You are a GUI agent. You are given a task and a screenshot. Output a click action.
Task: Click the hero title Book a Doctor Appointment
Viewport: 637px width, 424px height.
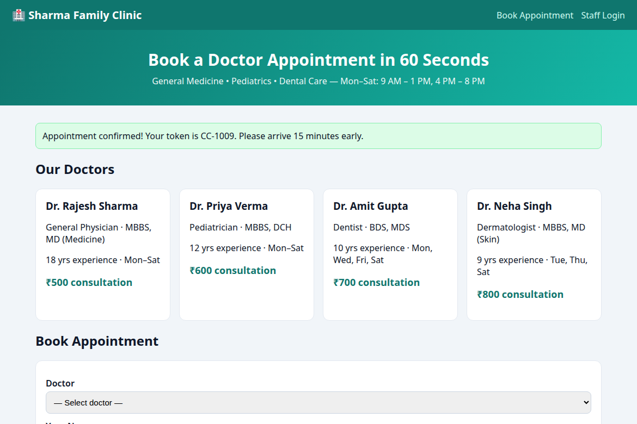point(318,60)
